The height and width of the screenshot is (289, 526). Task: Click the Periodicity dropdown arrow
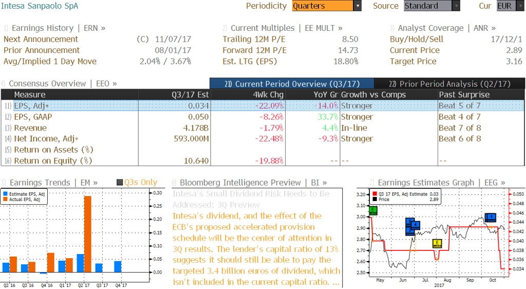point(358,6)
